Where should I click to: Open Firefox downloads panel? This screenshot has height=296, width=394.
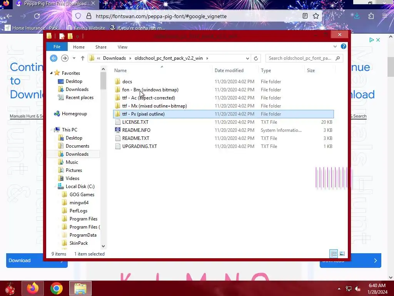(x=357, y=16)
